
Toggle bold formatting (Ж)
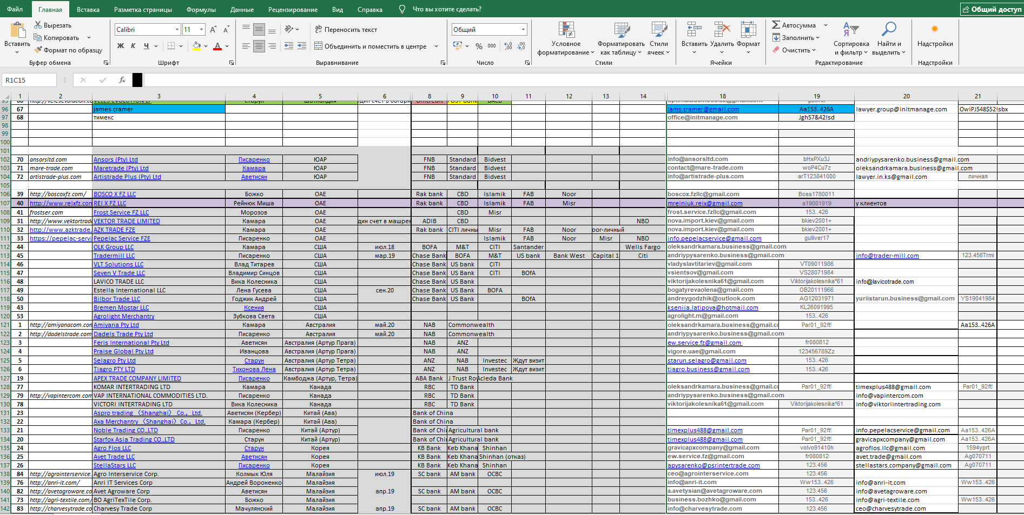click(121, 46)
